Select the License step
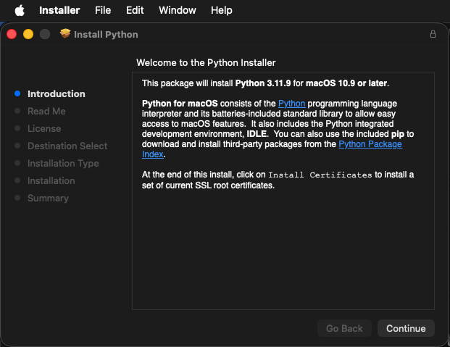This screenshot has height=347, width=450. pos(44,128)
